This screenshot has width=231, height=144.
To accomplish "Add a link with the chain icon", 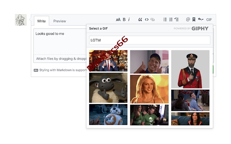I will tap(153, 19).
